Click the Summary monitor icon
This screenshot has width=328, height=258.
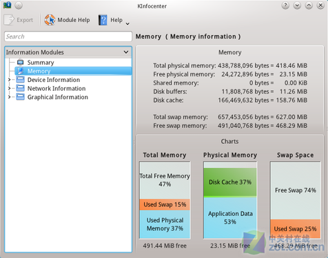(x=21, y=62)
